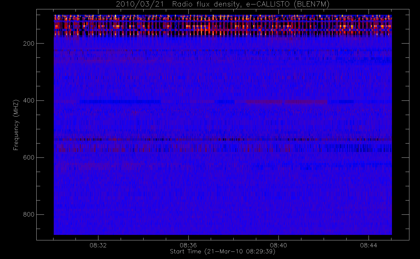The image size is (420, 259).
Task: Click the 800 frequency tick label
Action: point(29,214)
